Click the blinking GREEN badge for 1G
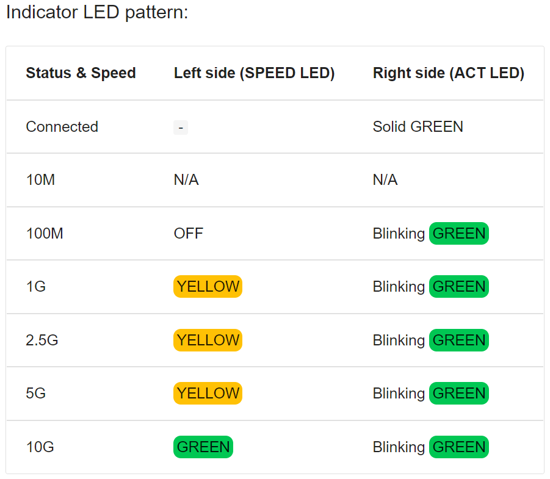 (x=459, y=287)
